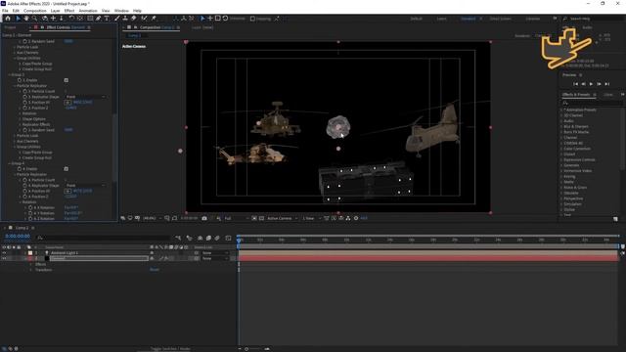Go to the Home screen icon

[8, 19]
